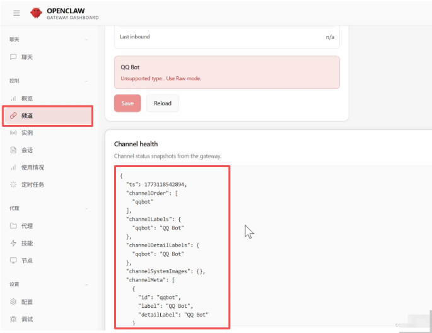Image resolution: width=432 pixels, height=333 pixels.
Task: Collapse the 控制 sidebar section
Action: 86,81
